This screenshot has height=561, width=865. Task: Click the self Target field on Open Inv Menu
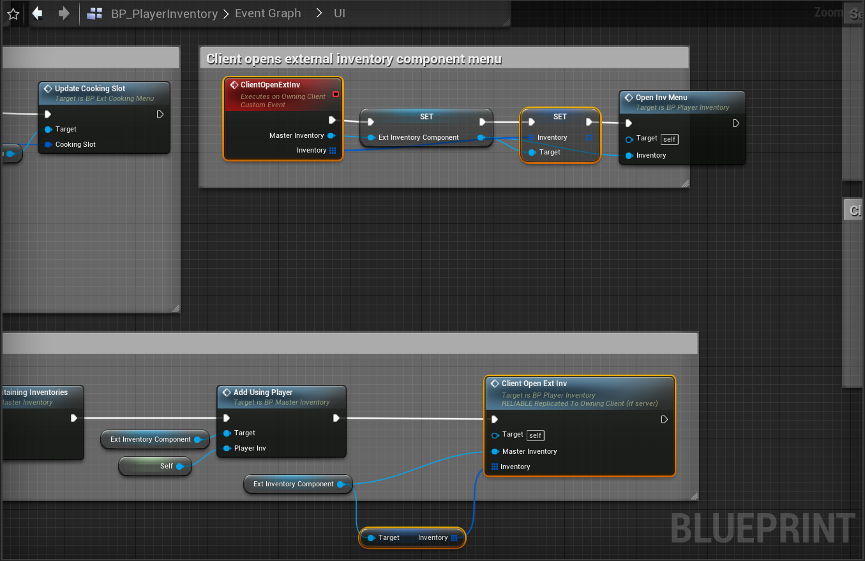tap(669, 139)
